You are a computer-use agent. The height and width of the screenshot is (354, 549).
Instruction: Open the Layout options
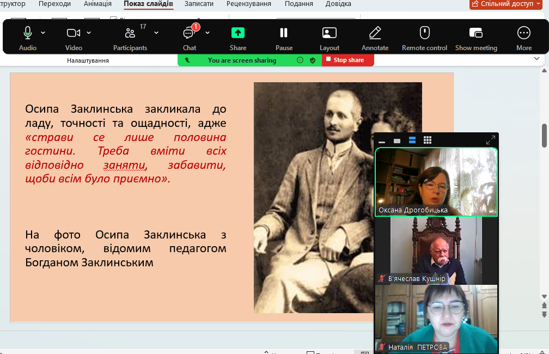330,33
